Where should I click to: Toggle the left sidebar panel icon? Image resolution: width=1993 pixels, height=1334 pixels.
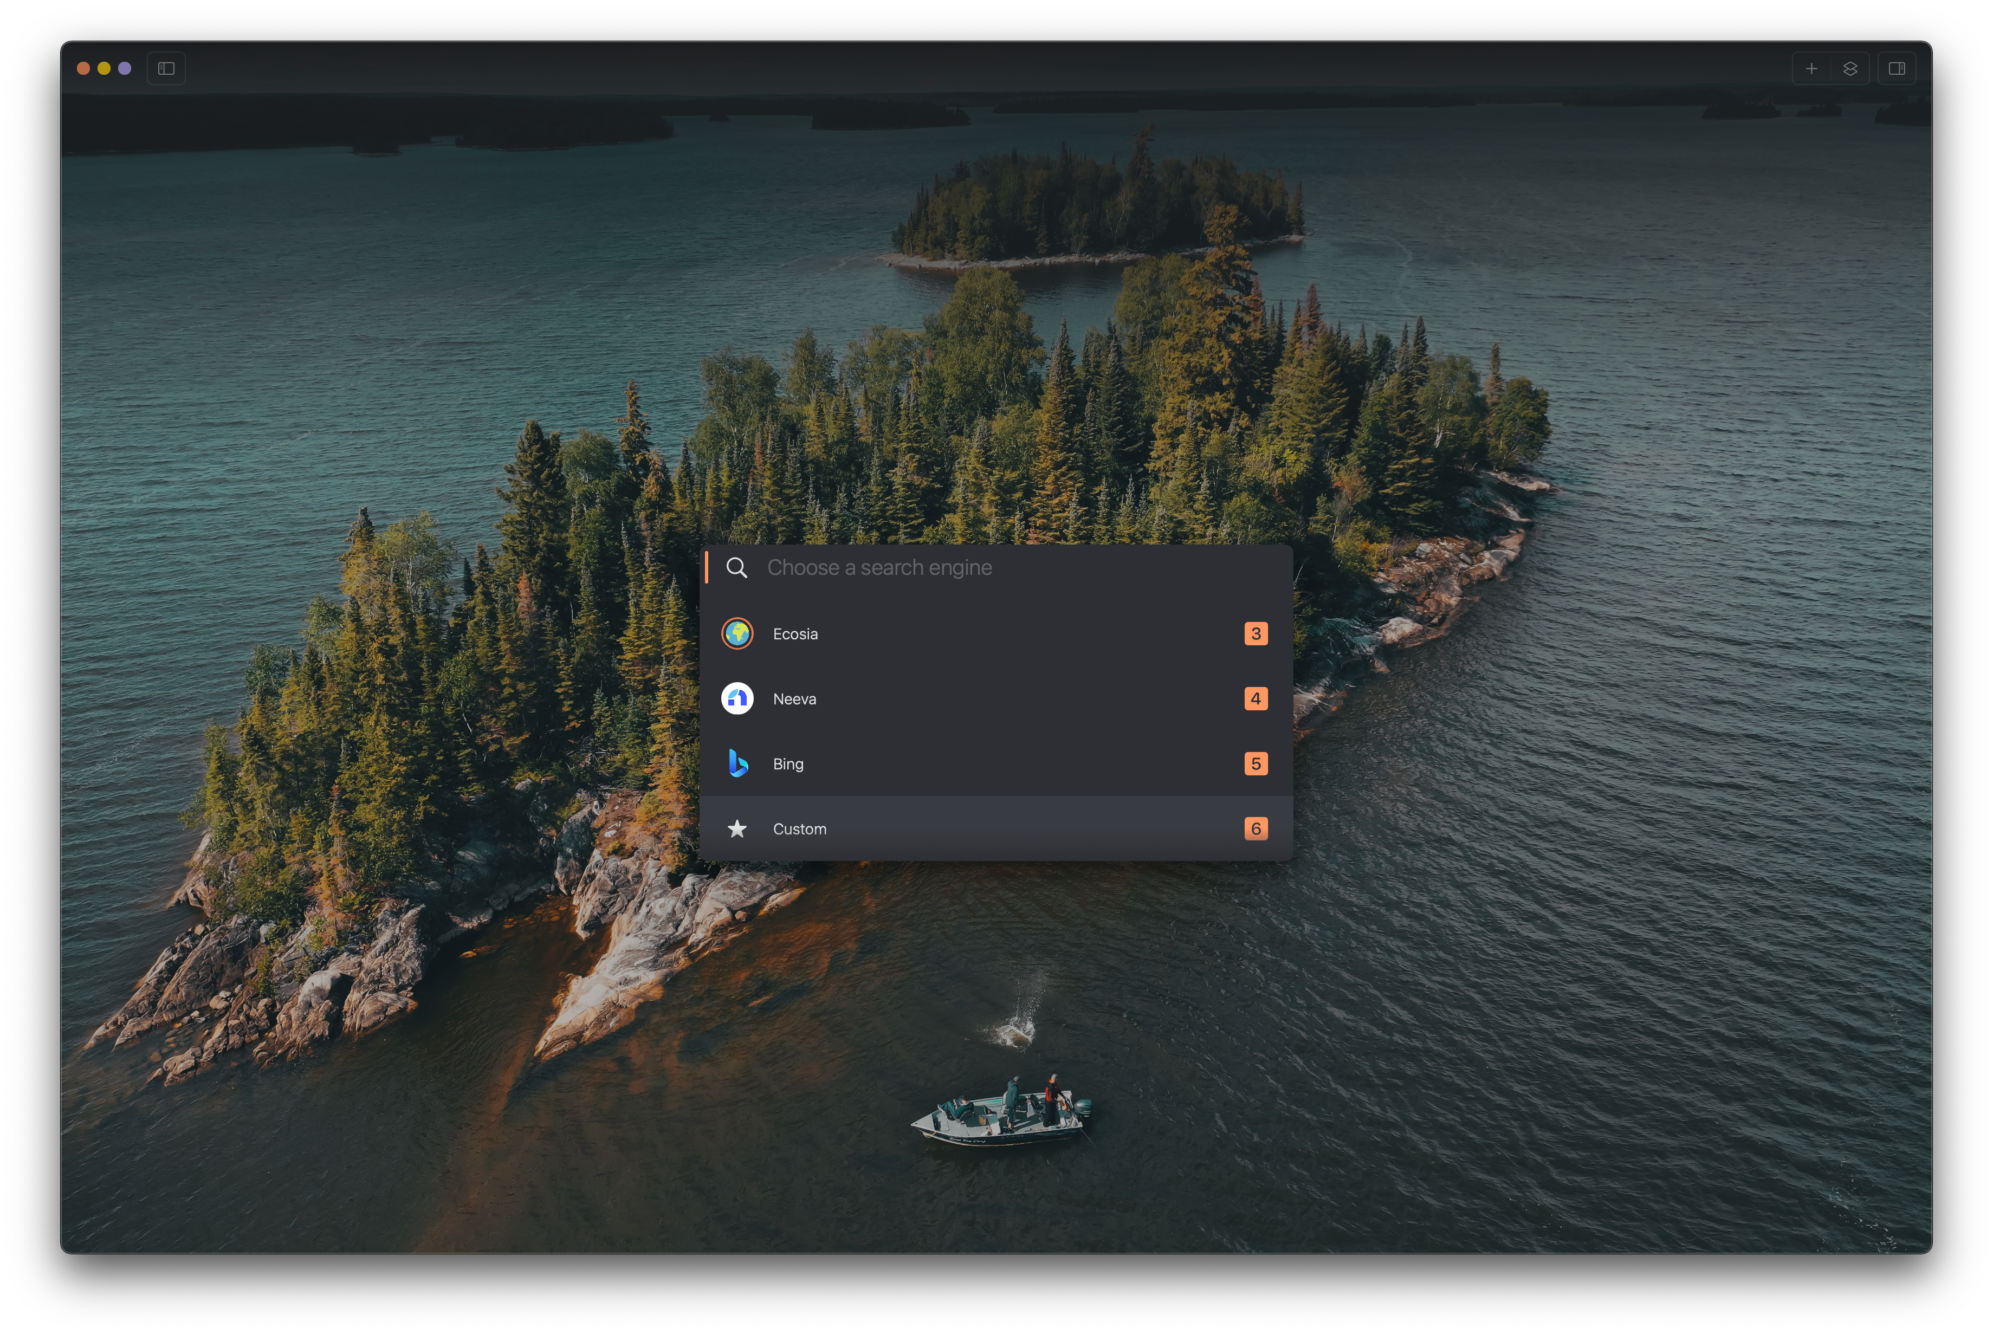click(166, 68)
